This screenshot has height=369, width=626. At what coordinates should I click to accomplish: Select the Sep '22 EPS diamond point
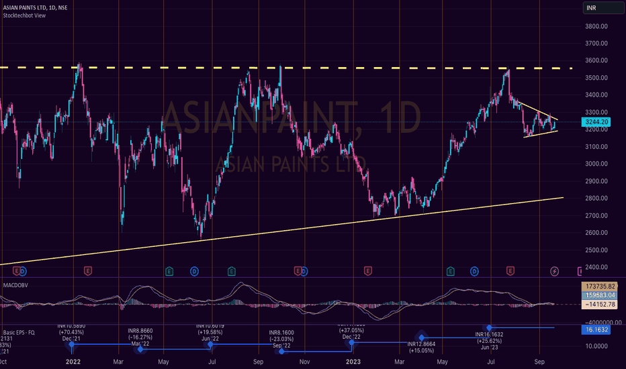(x=282, y=351)
